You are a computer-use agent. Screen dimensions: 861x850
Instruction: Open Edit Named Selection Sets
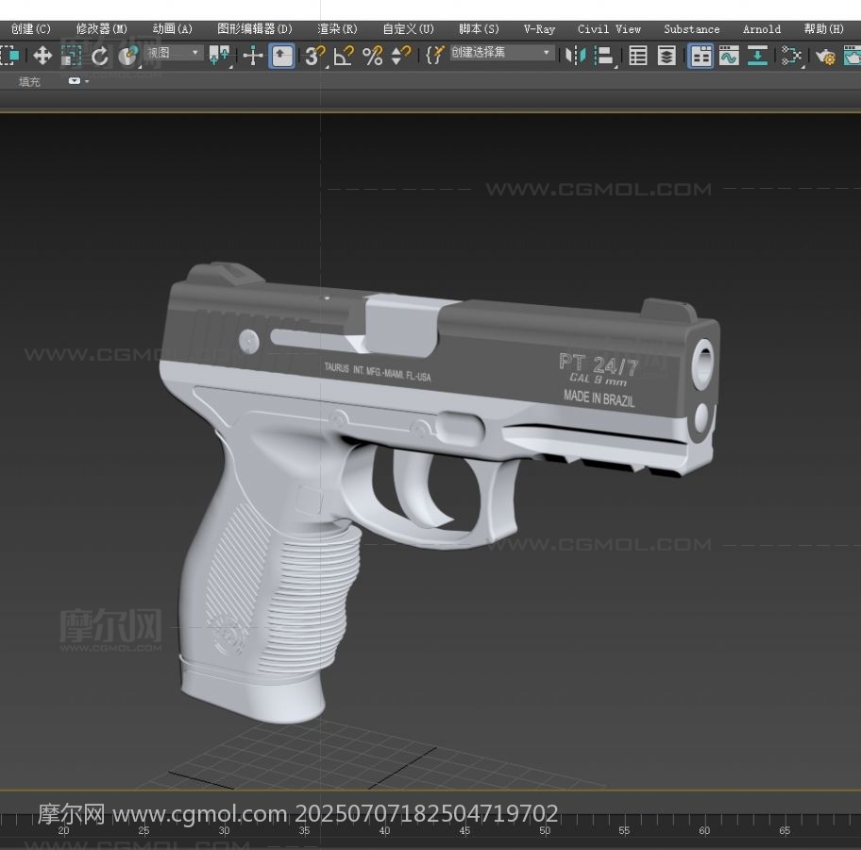point(434,56)
